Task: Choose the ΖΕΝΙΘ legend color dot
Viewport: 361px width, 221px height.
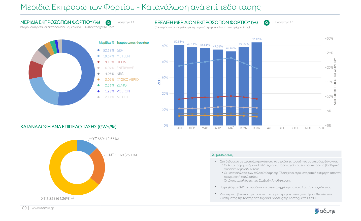Action: [x=99, y=85]
